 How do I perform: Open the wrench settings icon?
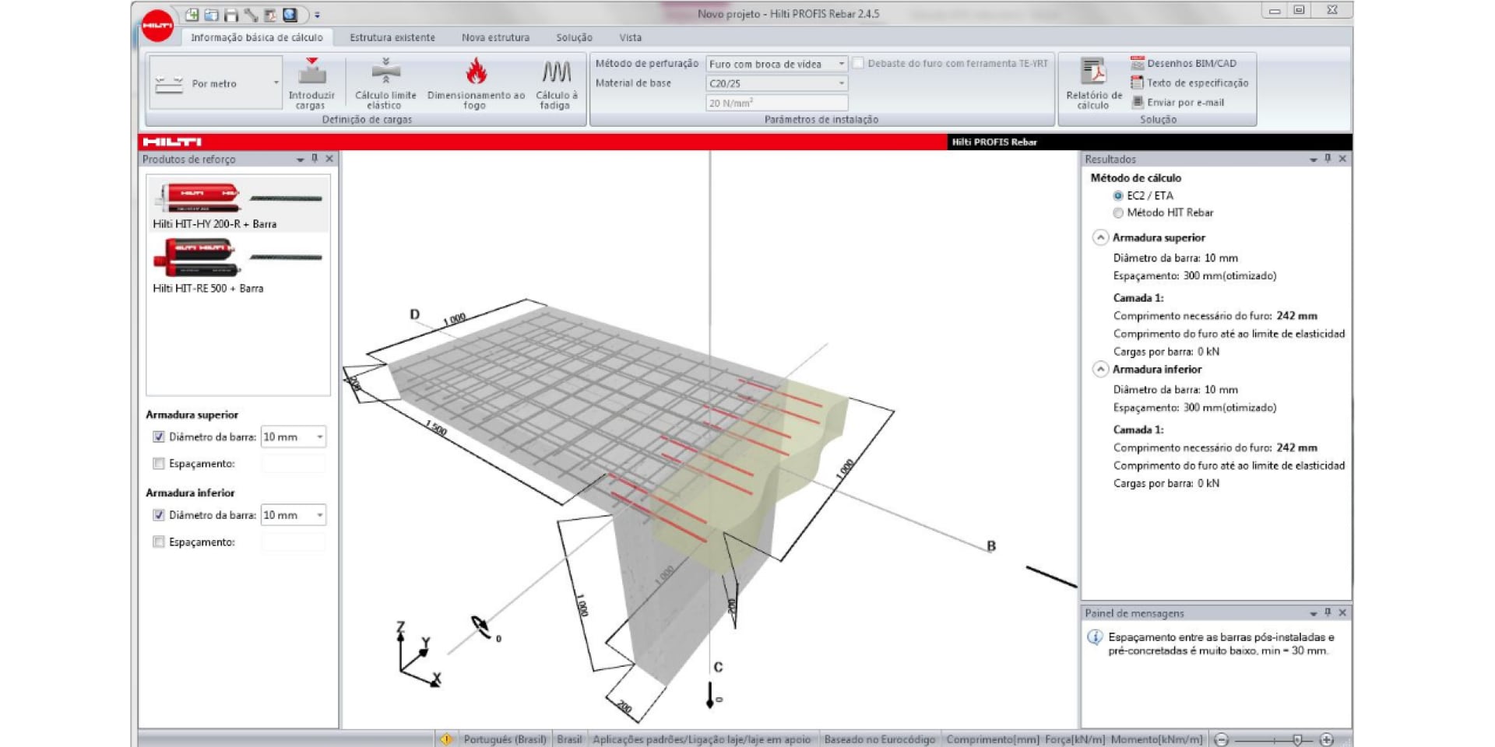click(251, 15)
